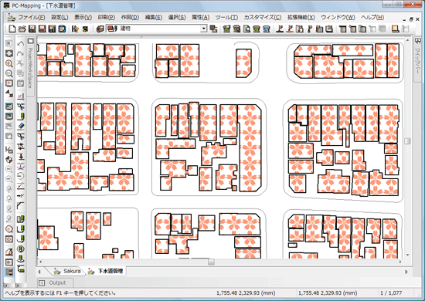Switch to the Sakura tab
This screenshot has width=425, height=301.
(67, 271)
